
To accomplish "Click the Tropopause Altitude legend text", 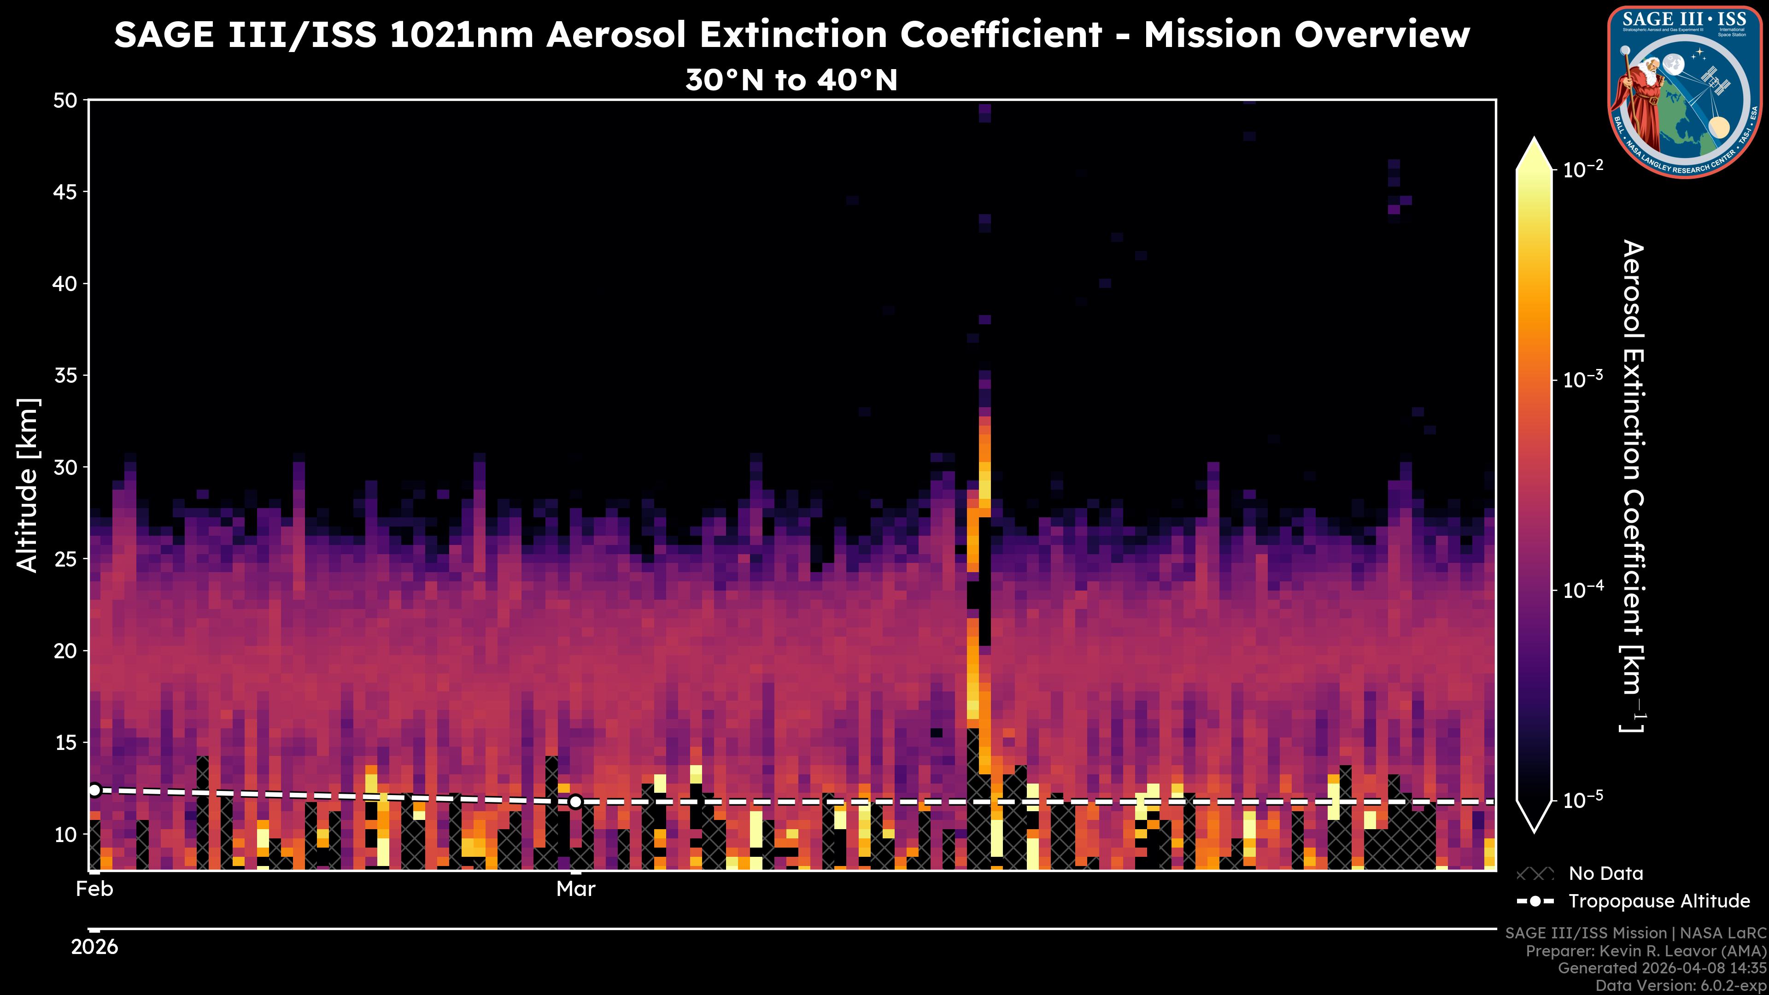I will click(1659, 901).
